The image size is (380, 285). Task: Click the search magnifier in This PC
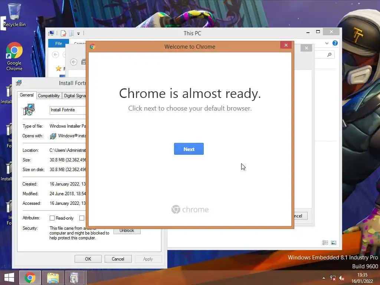(x=329, y=55)
